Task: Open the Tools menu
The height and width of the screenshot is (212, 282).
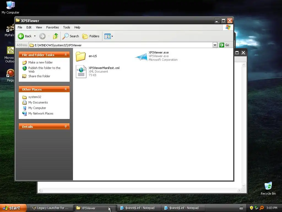Action: tap(67, 27)
